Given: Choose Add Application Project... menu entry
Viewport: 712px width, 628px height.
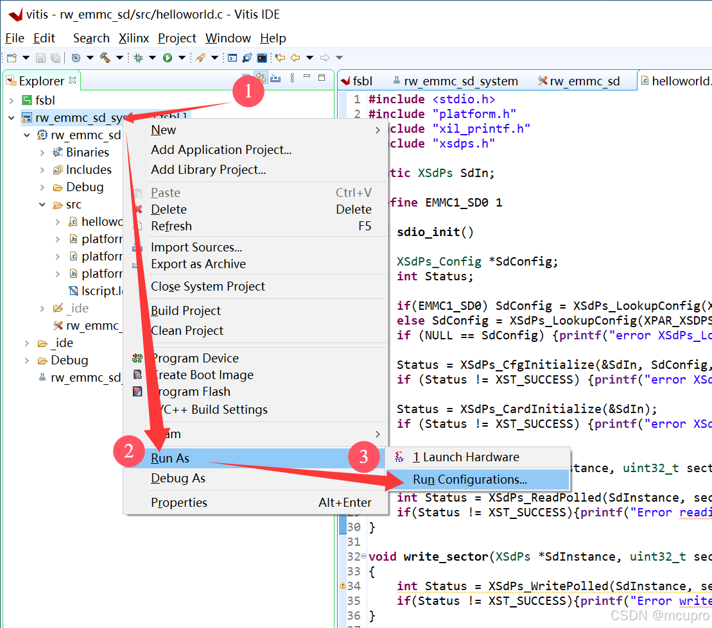Looking at the screenshot, I should [255, 149].
